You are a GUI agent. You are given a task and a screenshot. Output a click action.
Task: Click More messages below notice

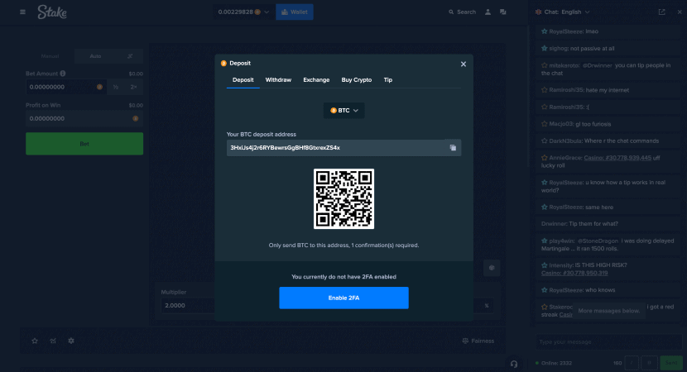pyautogui.click(x=609, y=311)
